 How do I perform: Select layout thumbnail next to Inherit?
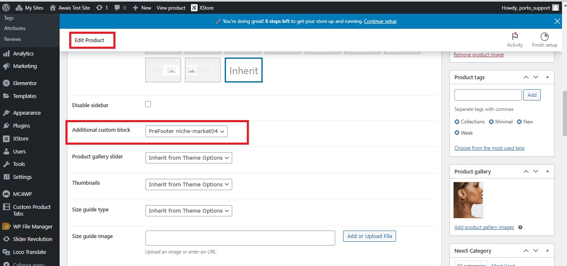click(203, 70)
